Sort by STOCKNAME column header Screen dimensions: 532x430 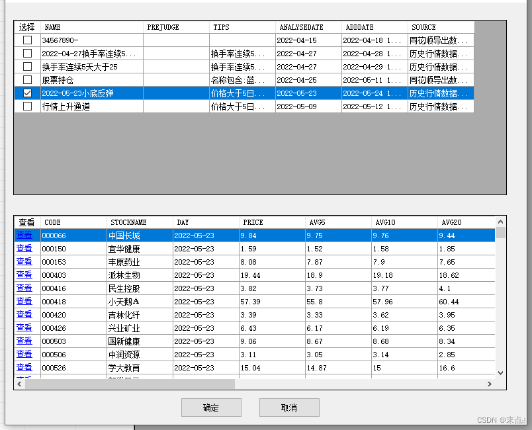140,222
